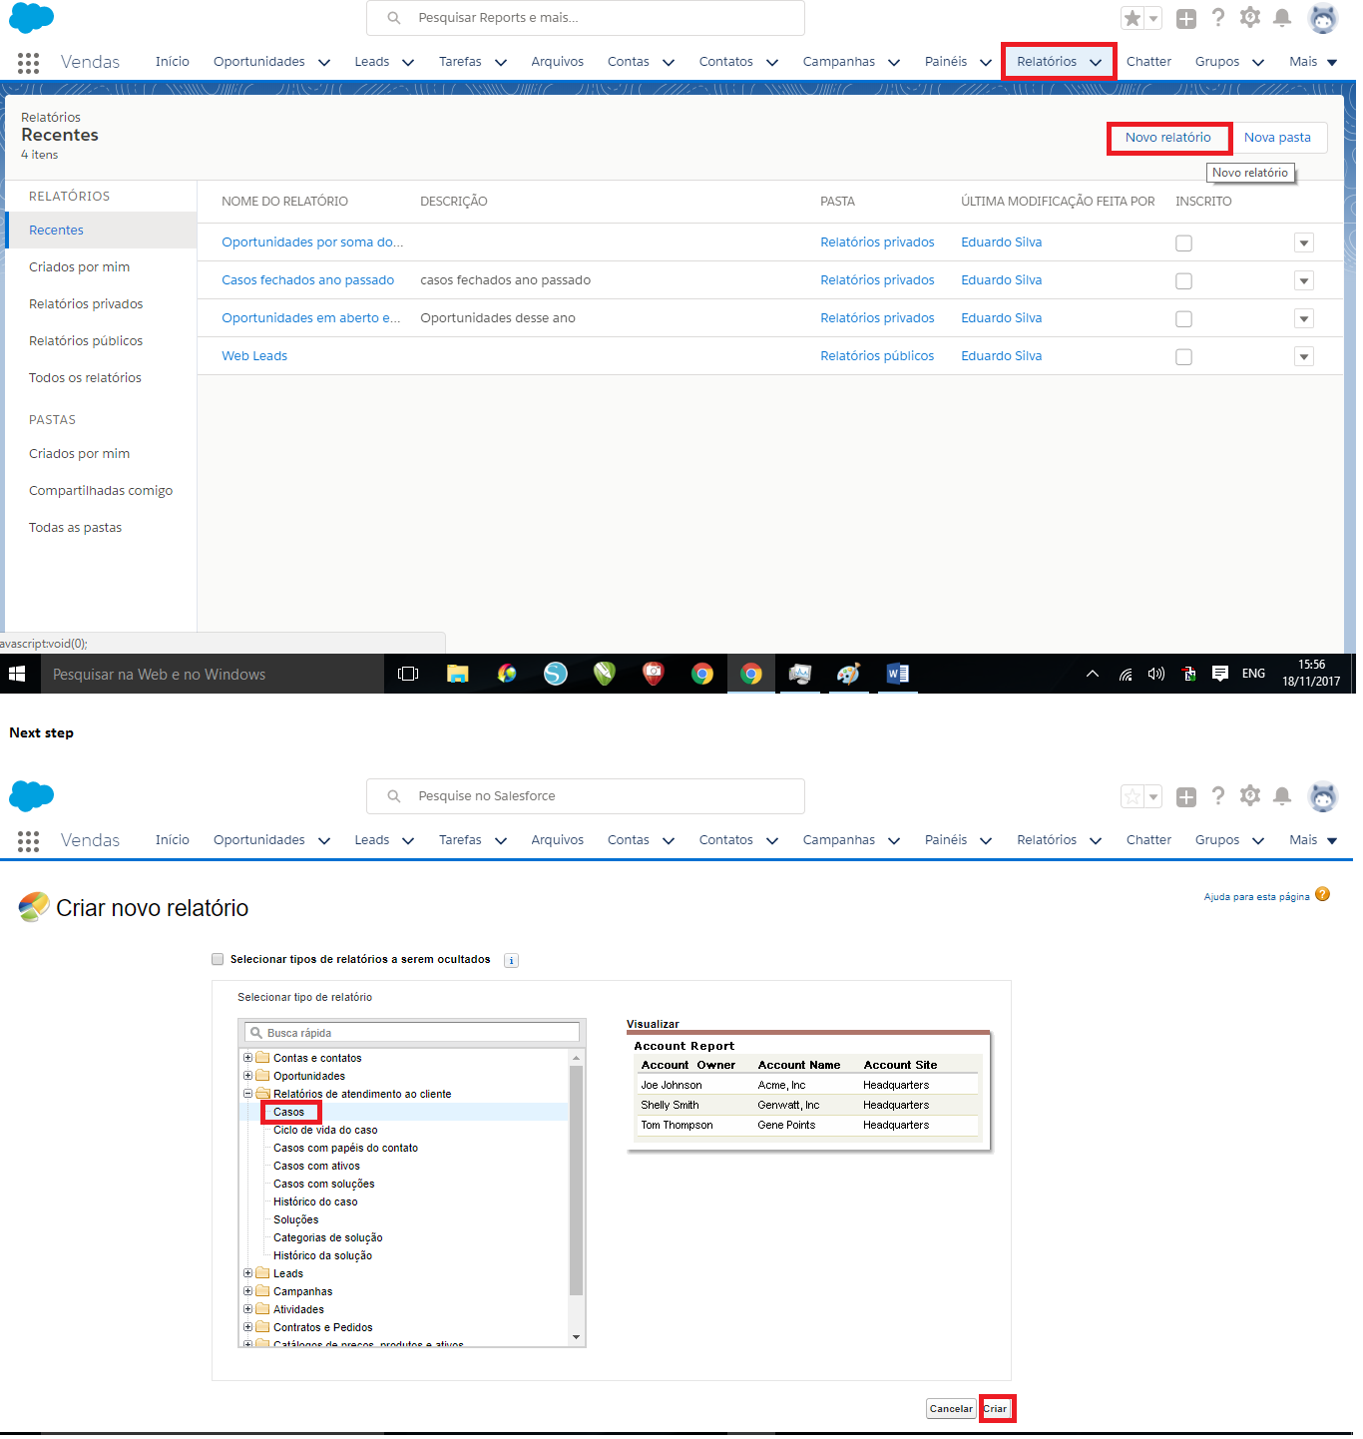Click the volume speaker icon in system tray
The image size is (1363, 1439).
1155,674
